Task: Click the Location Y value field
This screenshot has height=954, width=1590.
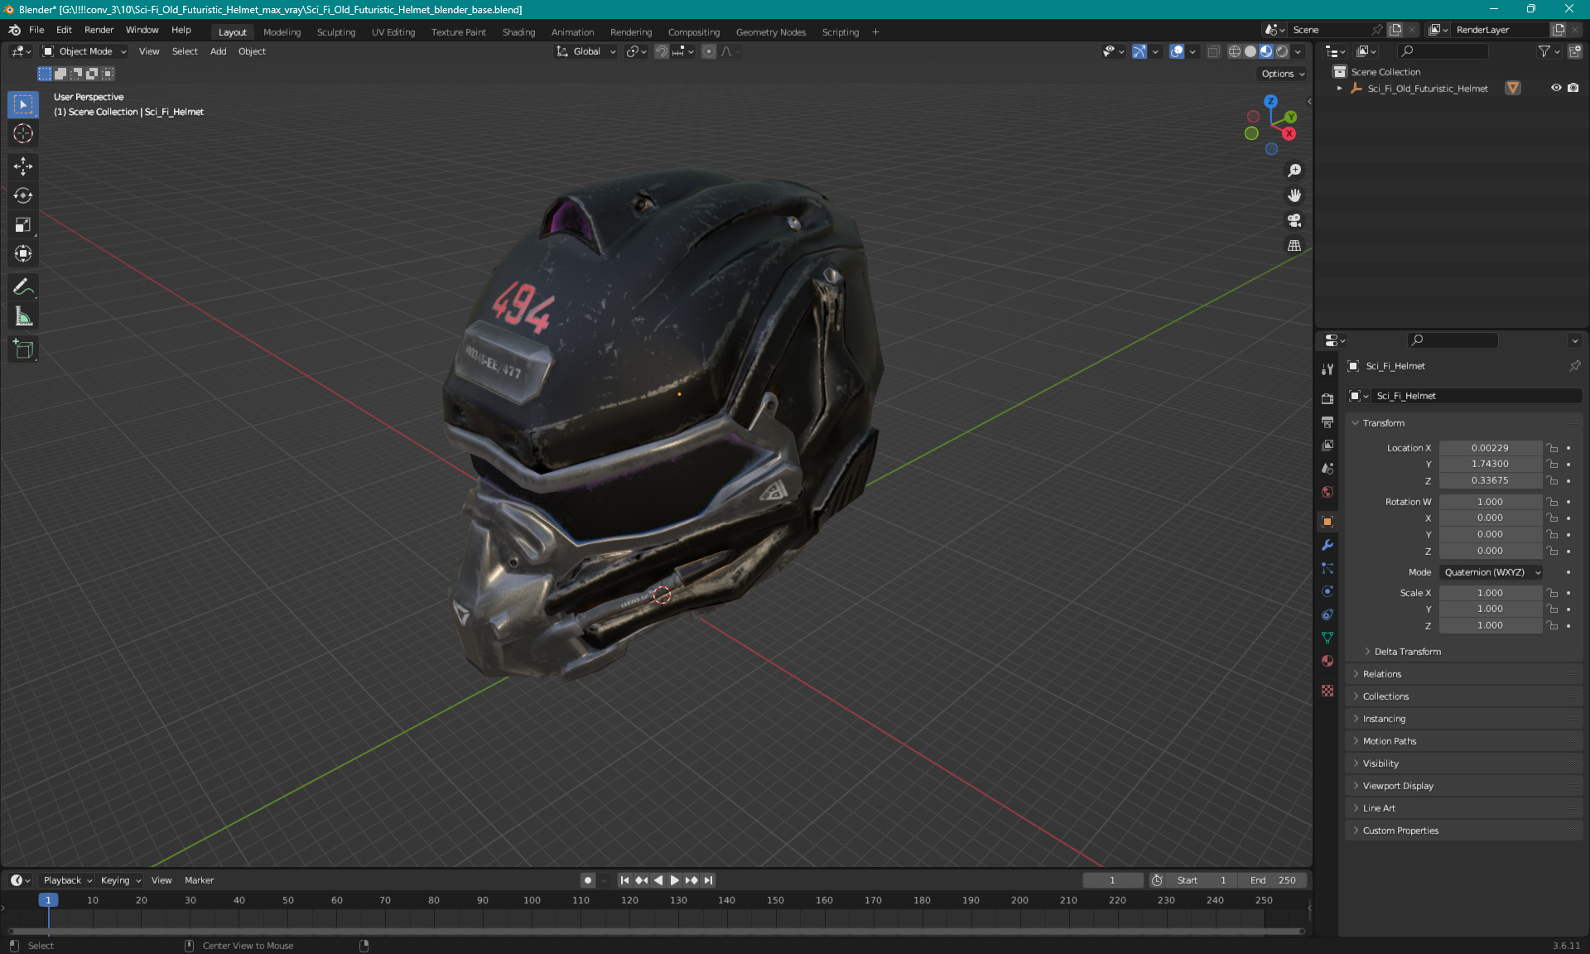Action: point(1490,465)
